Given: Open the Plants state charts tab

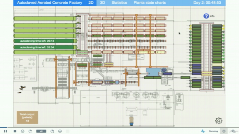Looking at the screenshot, I should (x=149, y=3).
